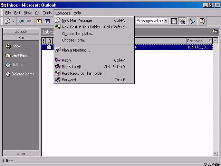The height and width of the screenshot is (166, 221).
Task: Select Post Reply to This Folder
Action: click(x=94, y=73)
